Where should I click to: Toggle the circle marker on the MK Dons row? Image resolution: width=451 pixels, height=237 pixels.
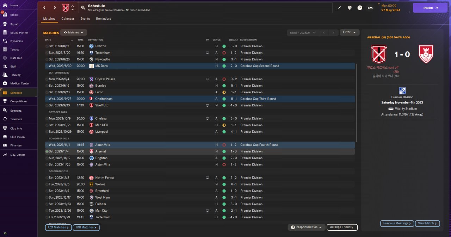[47, 66]
